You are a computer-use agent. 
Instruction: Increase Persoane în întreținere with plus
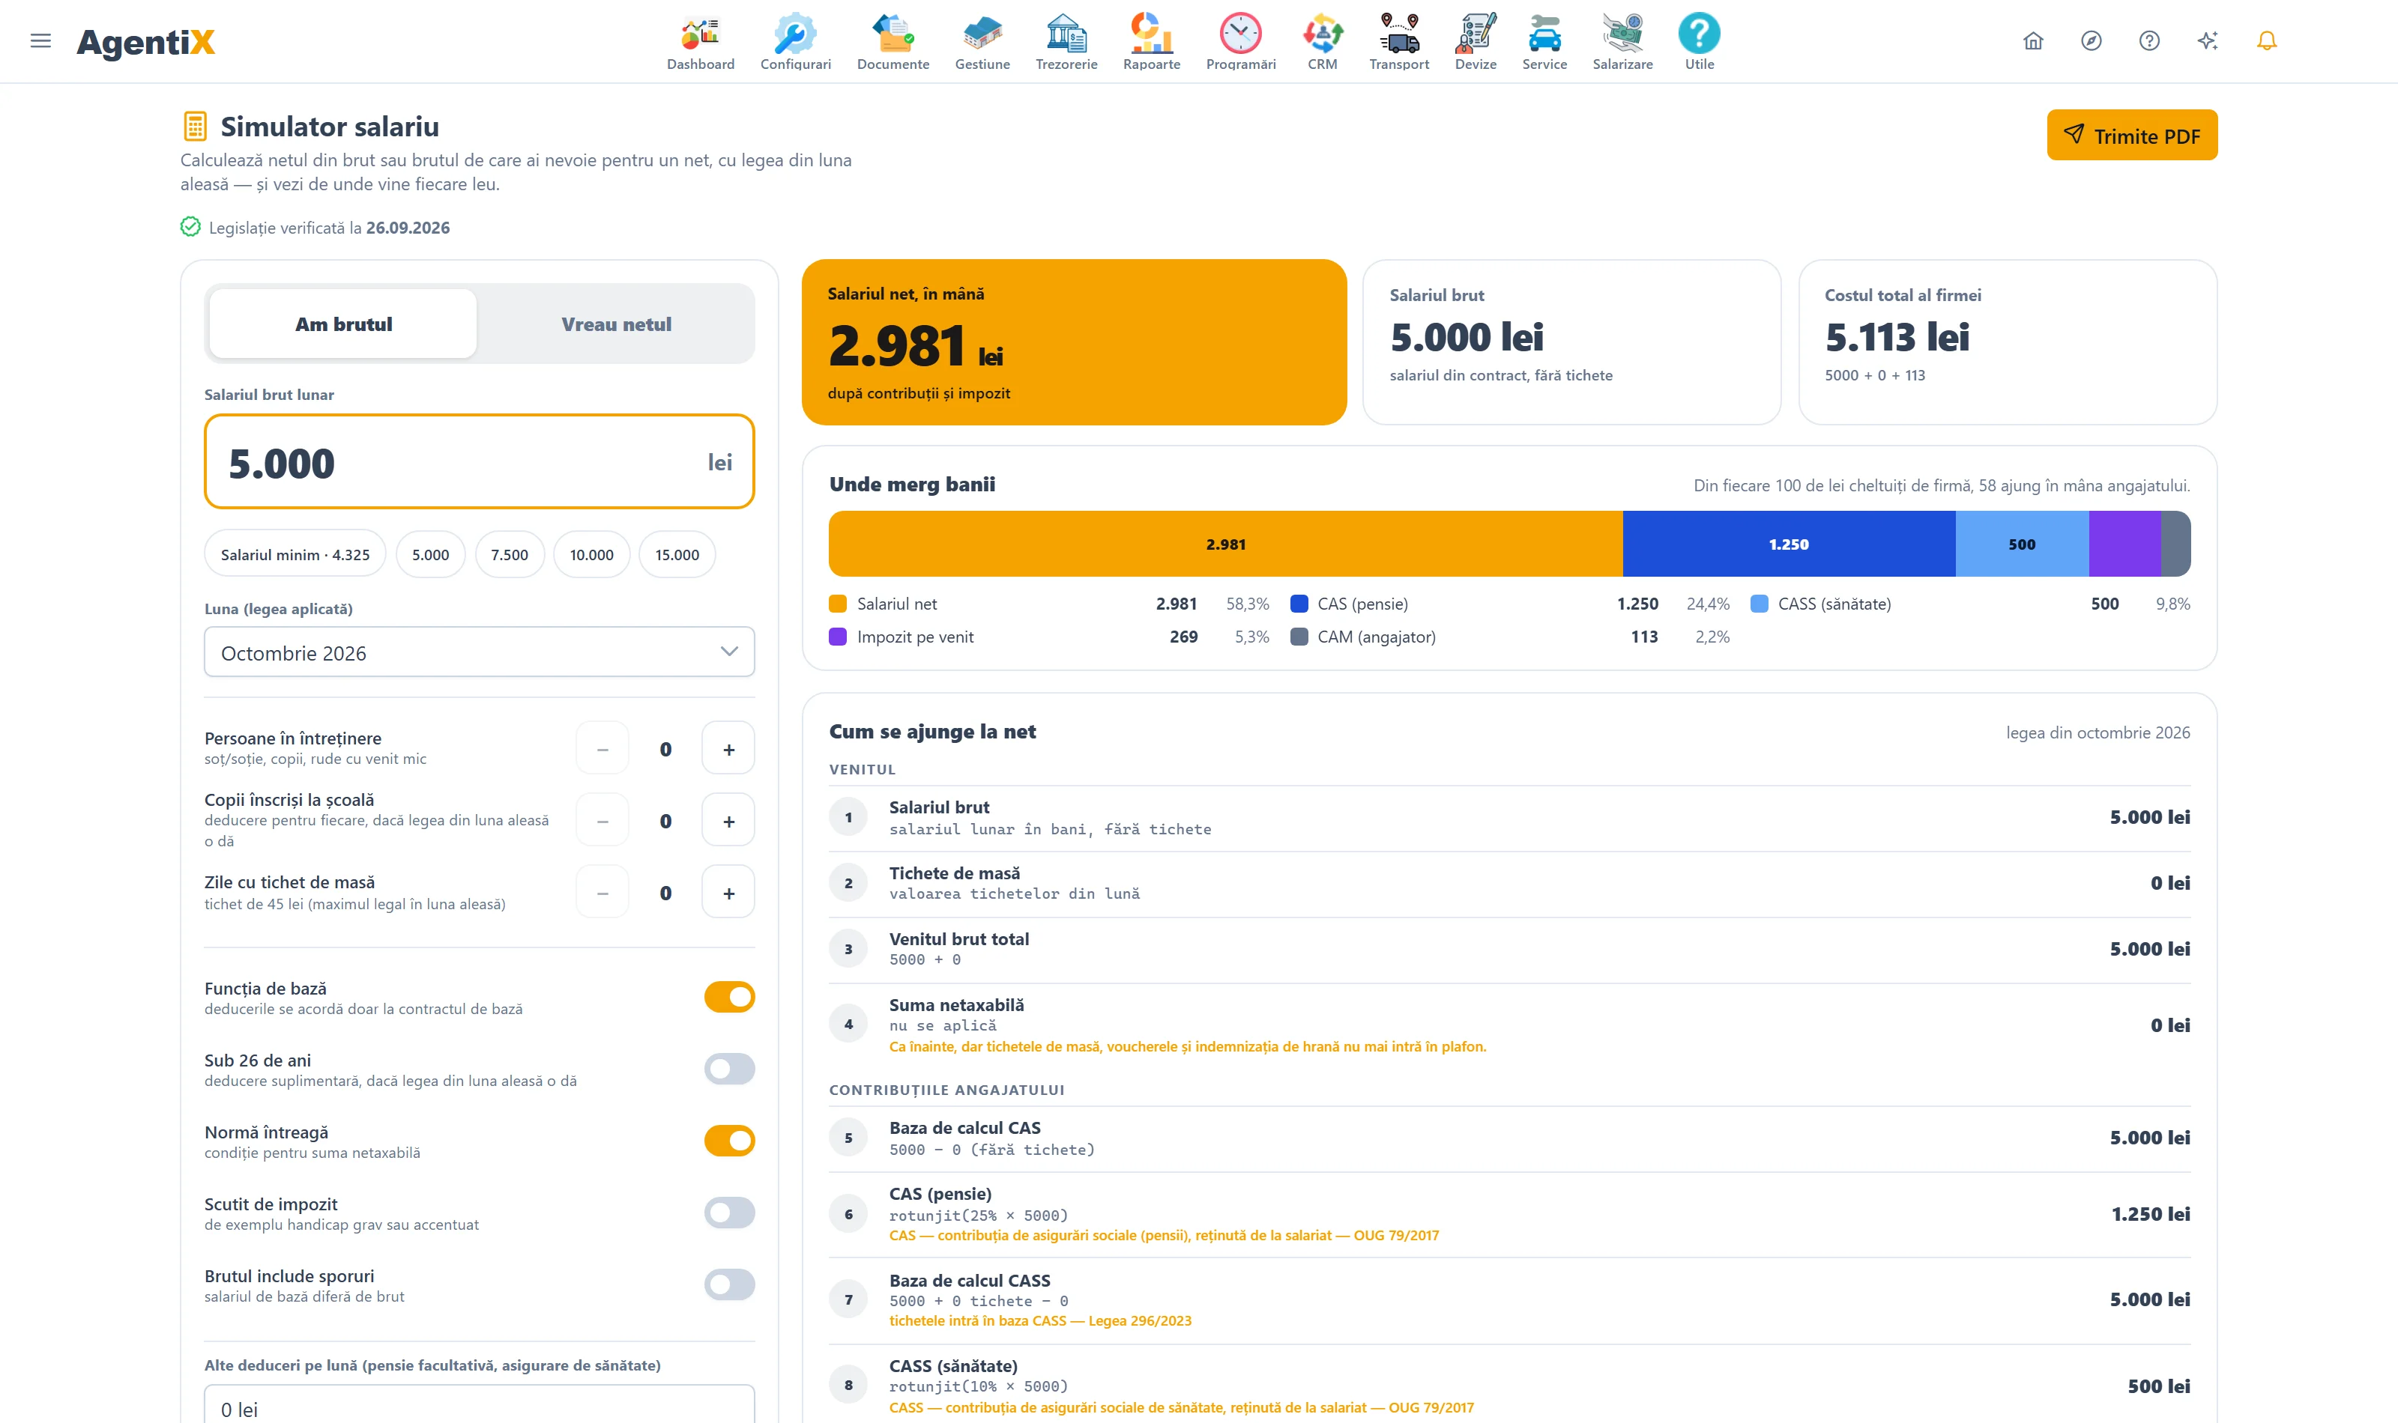click(728, 749)
